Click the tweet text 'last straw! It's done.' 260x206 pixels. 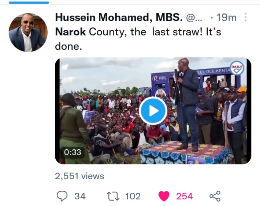(138, 39)
